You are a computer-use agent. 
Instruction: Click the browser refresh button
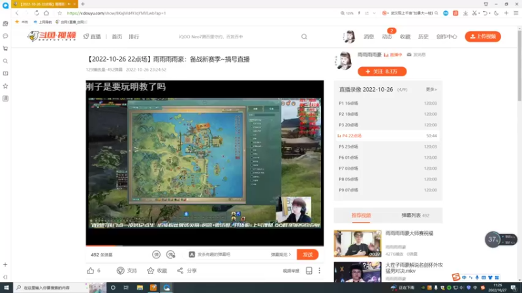pyautogui.click(x=37, y=13)
